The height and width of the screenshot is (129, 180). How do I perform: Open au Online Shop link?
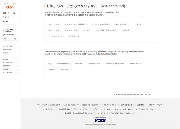(x=10, y=35)
